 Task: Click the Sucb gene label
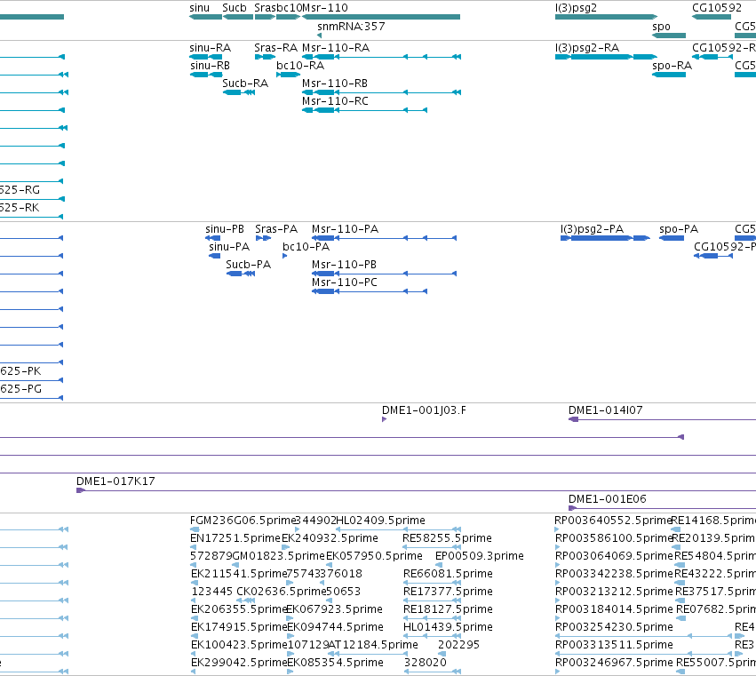pos(235,8)
